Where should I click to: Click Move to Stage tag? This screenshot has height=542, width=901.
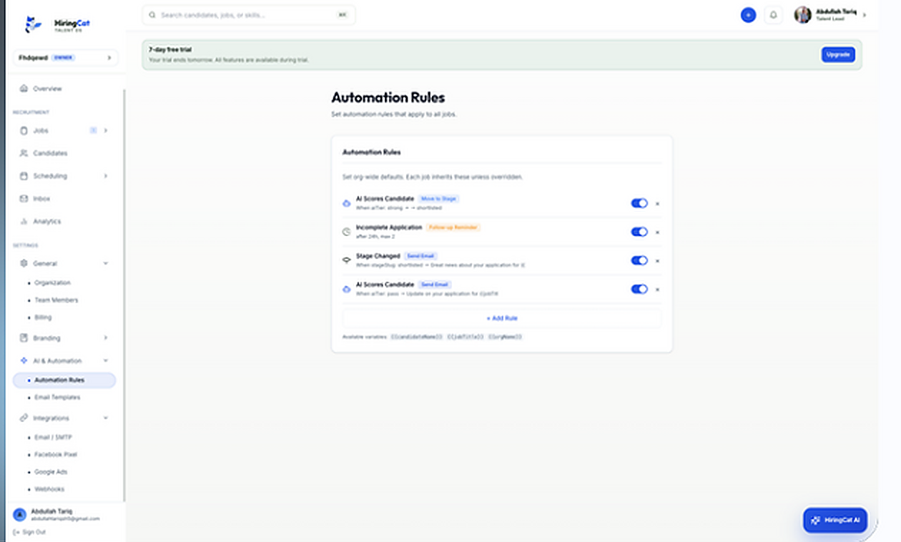point(438,198)
